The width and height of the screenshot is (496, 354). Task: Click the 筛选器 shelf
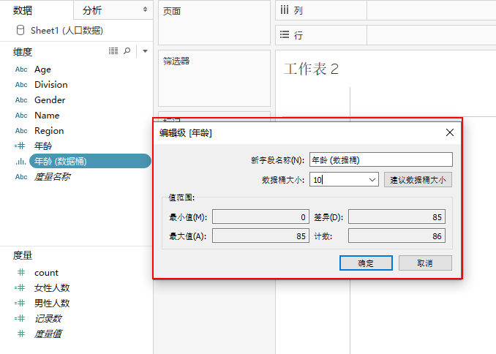click(214, 78)
